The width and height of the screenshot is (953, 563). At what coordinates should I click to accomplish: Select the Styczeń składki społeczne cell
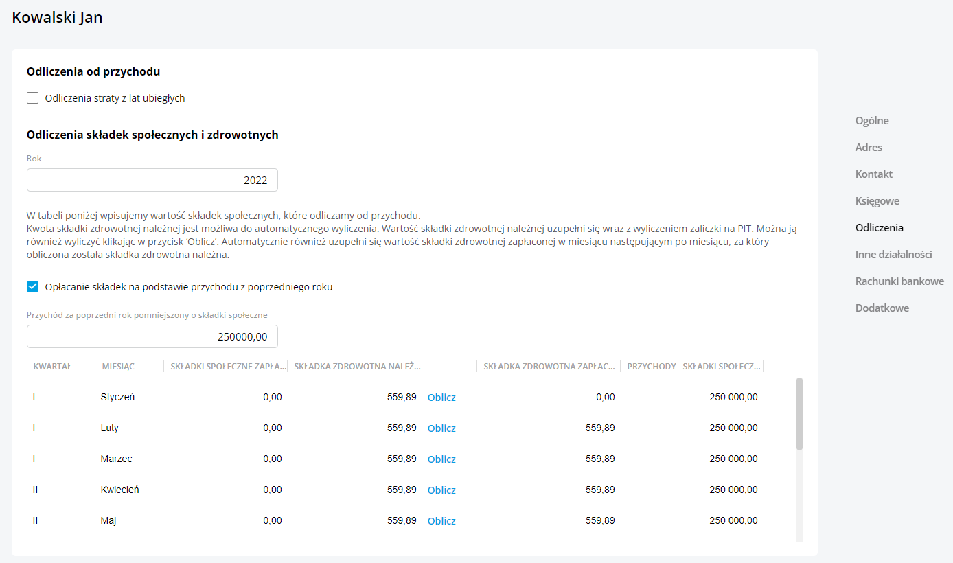[x=227, y=398]
